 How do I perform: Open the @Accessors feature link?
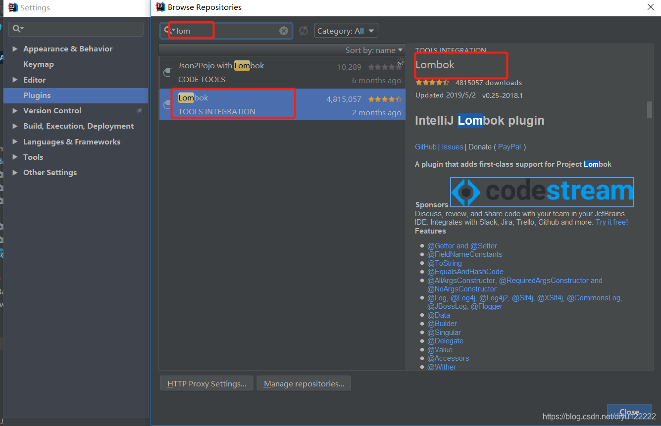[x=448, y=358]
